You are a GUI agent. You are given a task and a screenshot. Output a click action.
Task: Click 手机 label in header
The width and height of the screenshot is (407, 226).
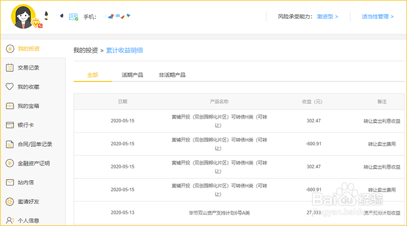[90, 17]
